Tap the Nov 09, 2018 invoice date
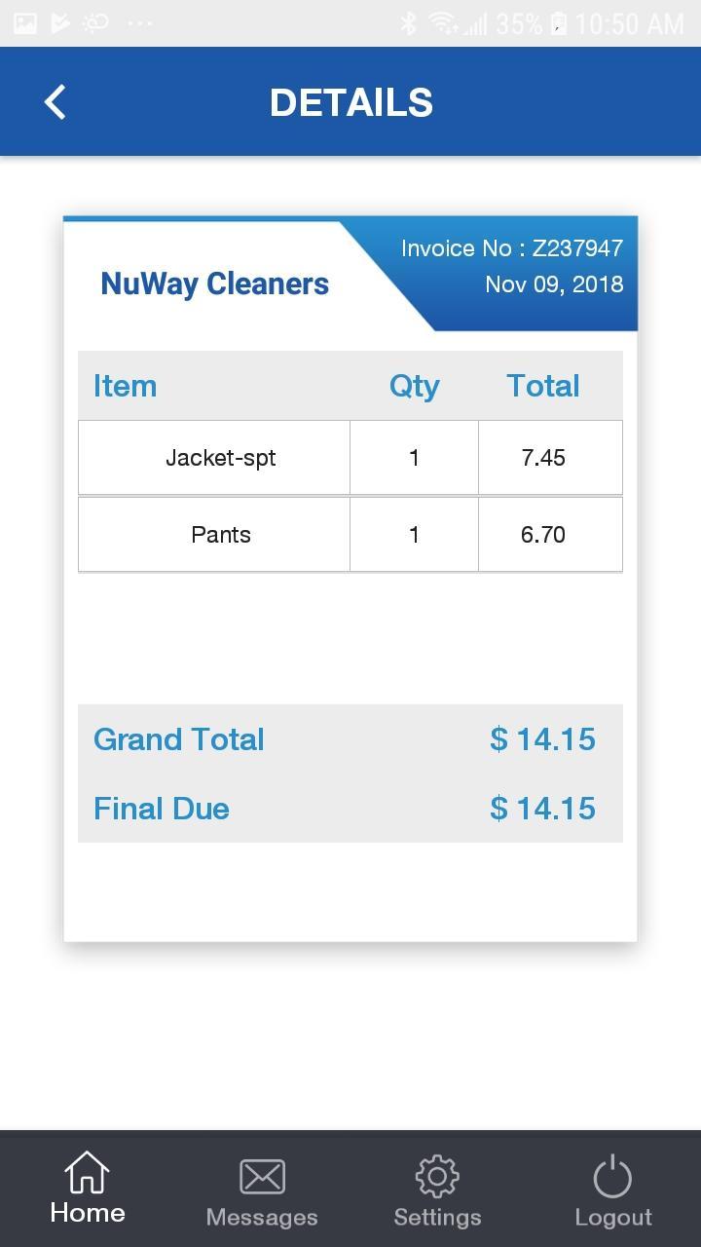Image resolution: width=701 pixels, height=1247 pixels. pos(554,285)
